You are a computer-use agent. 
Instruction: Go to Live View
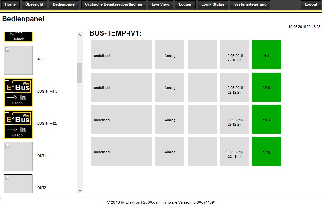[x=161, y=4]
